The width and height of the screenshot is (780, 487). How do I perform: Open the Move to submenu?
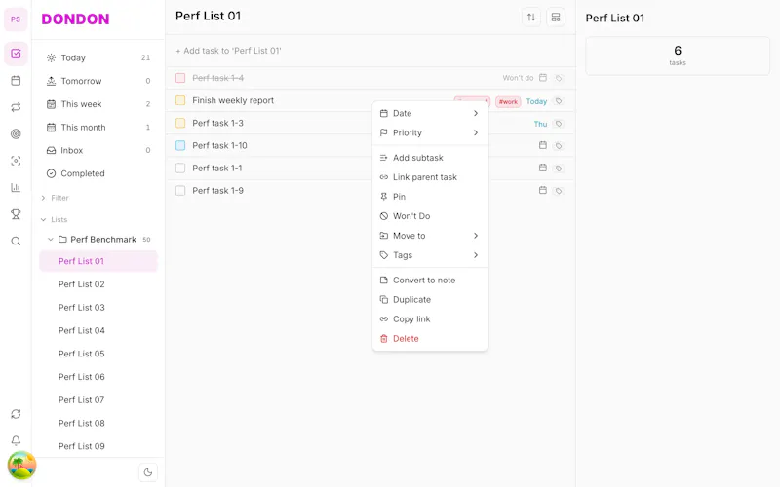coord(430,236)
